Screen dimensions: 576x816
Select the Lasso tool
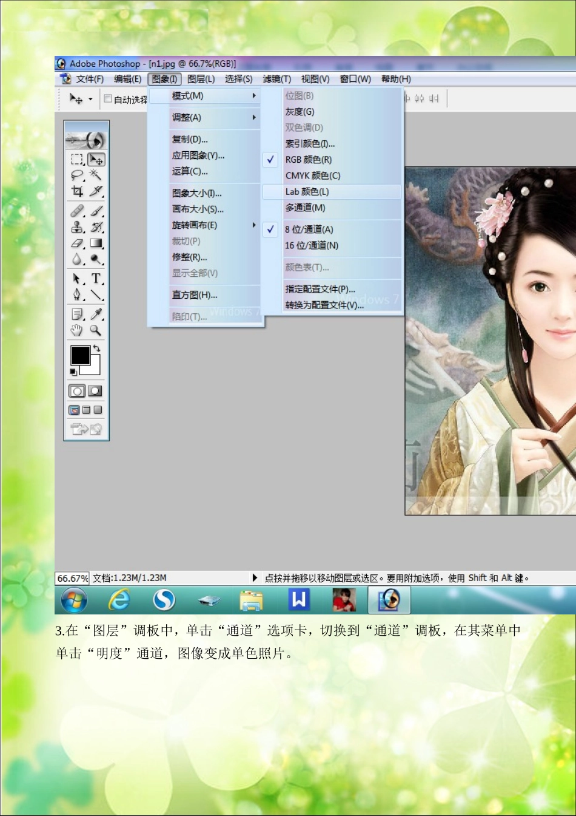pyautogui.click(x=77, y=175)
